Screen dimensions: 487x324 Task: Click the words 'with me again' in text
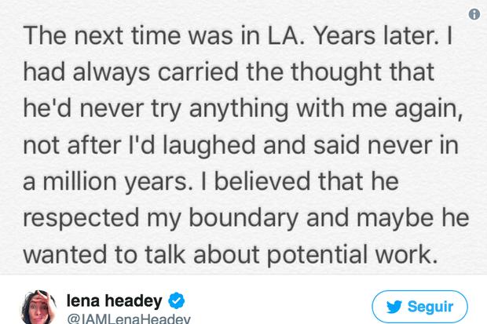pyautogui.click(x=379, y=108)
